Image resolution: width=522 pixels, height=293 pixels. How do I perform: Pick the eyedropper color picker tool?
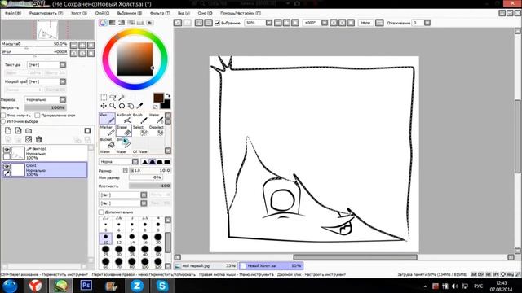(139, 106)
